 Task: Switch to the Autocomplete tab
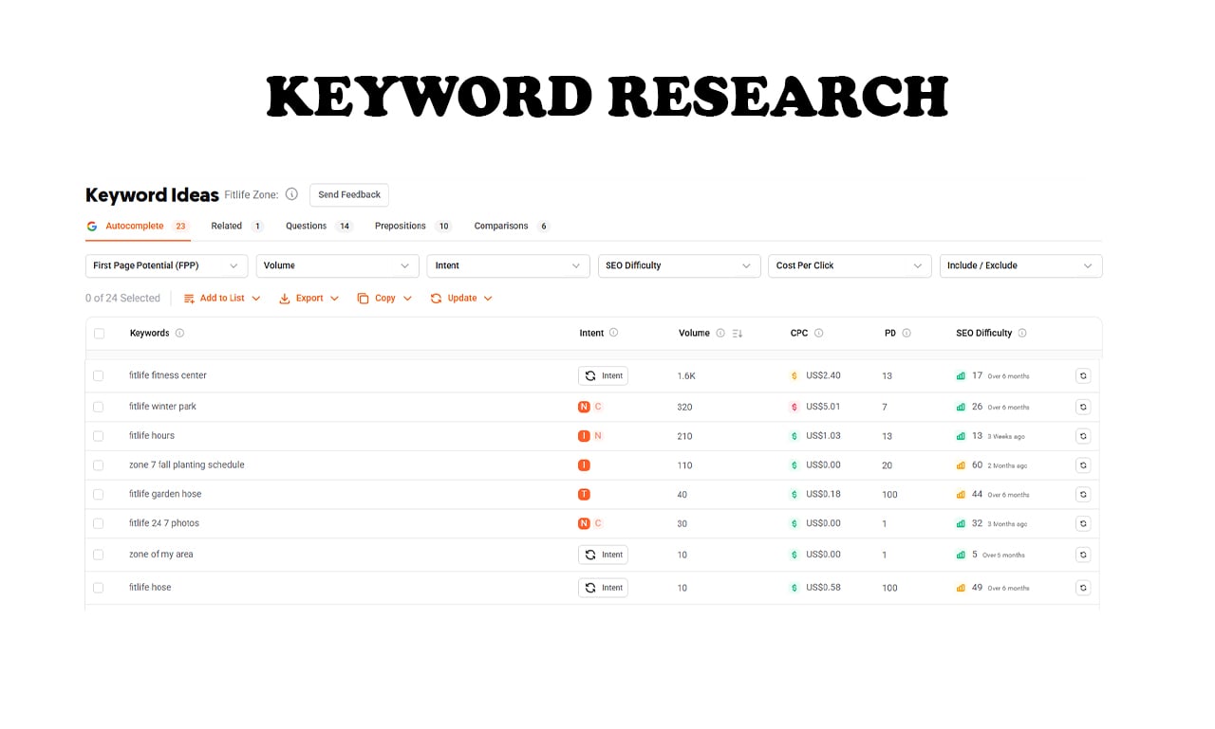pyautogui.click(x=138, y=227)
